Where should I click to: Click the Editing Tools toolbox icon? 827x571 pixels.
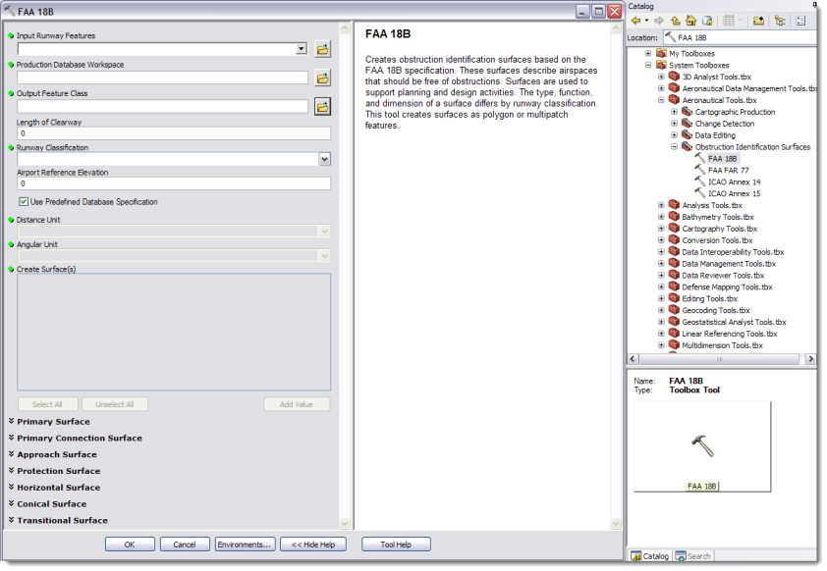674,298
